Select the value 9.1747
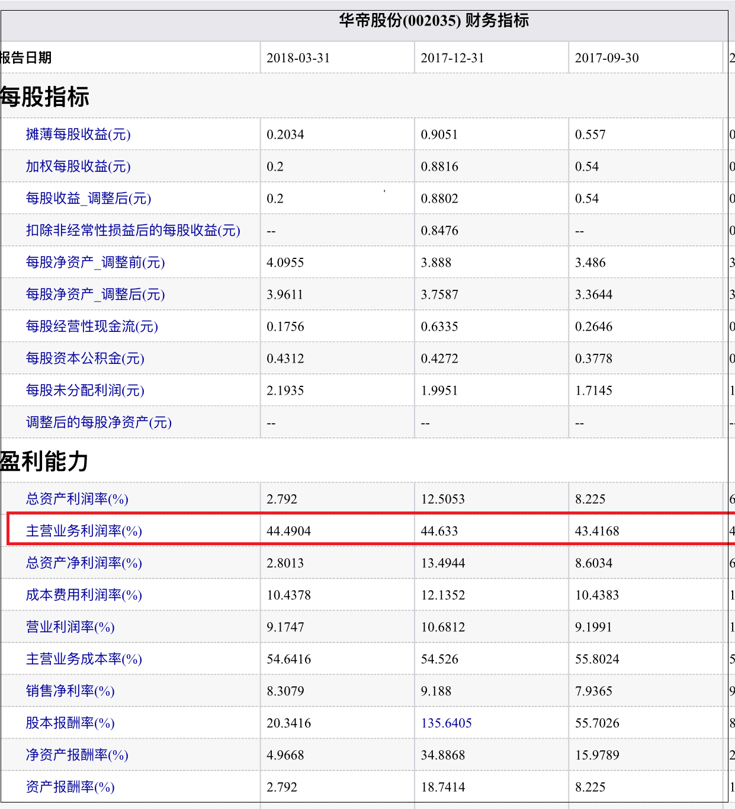This screenshot has width=735, height=809. tap(285, 627)
